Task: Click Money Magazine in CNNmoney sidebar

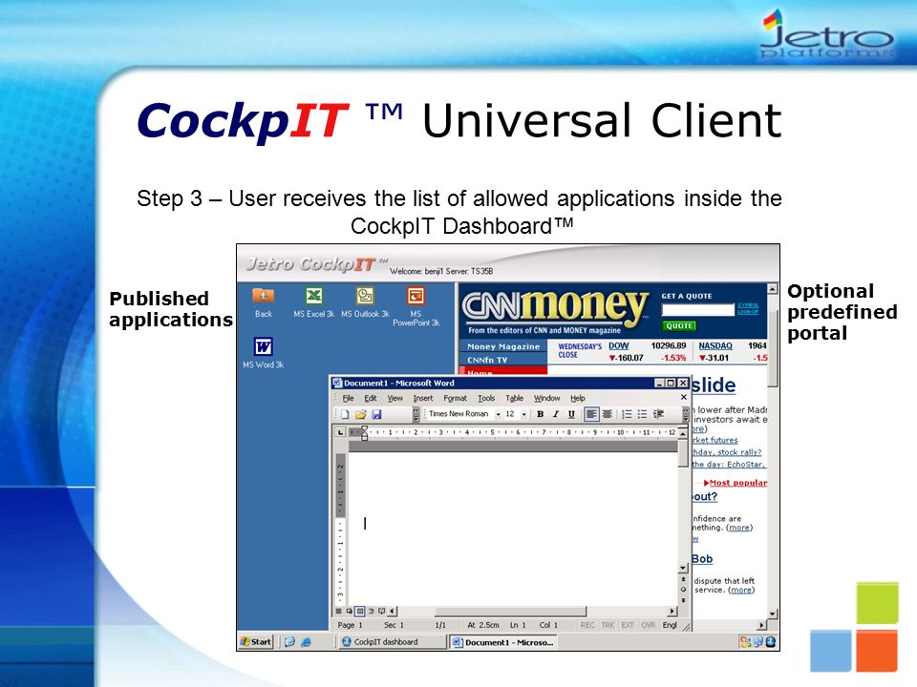Action: point(503,346)
